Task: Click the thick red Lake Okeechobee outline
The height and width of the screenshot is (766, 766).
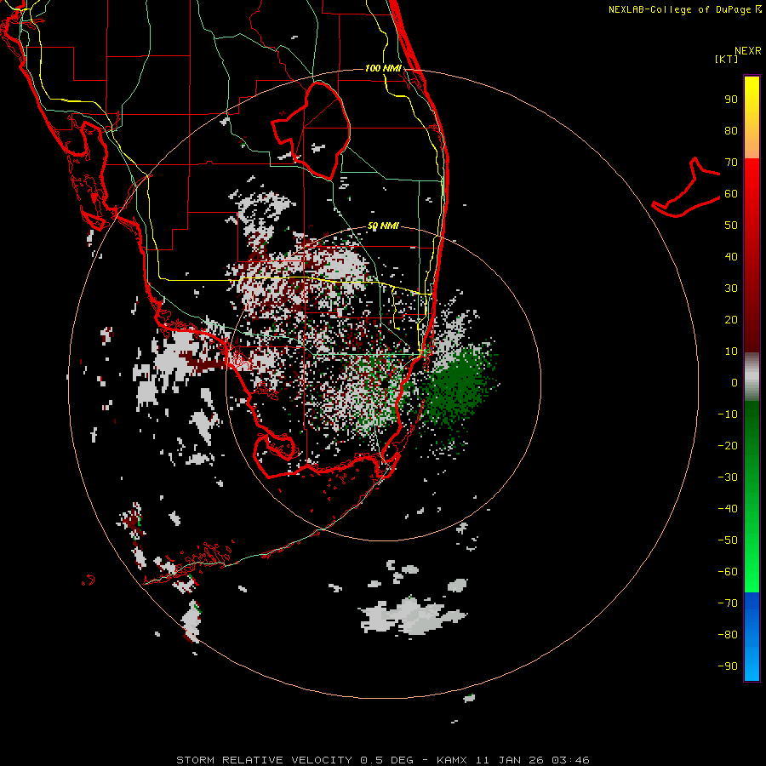Action: (312, 130)
